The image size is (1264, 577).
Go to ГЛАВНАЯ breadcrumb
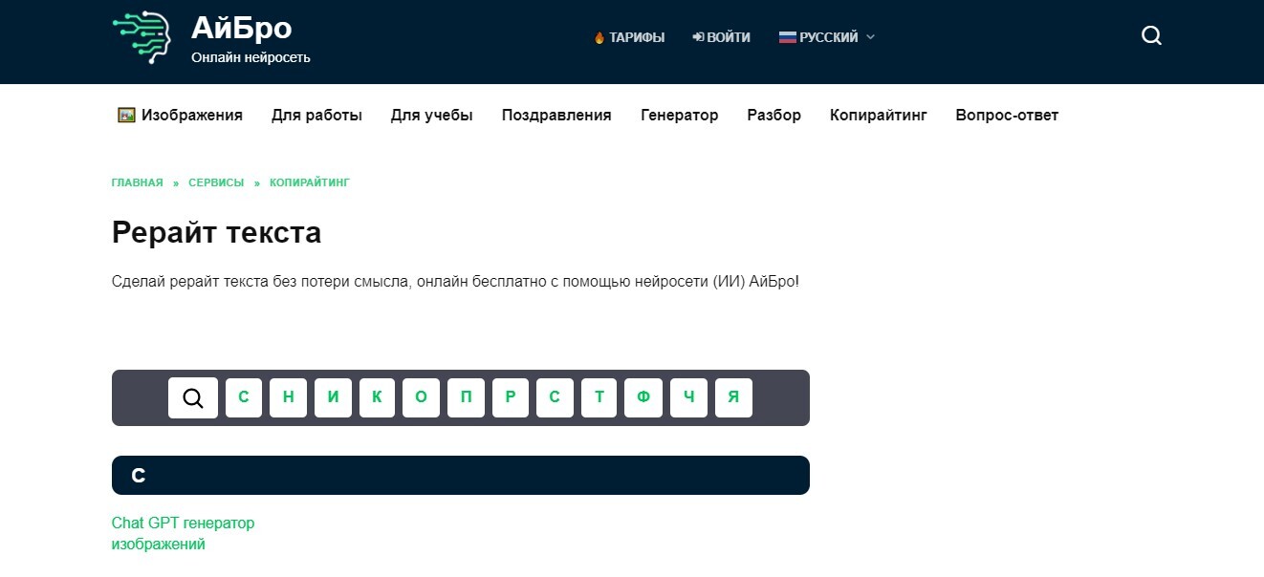point(138,182)
